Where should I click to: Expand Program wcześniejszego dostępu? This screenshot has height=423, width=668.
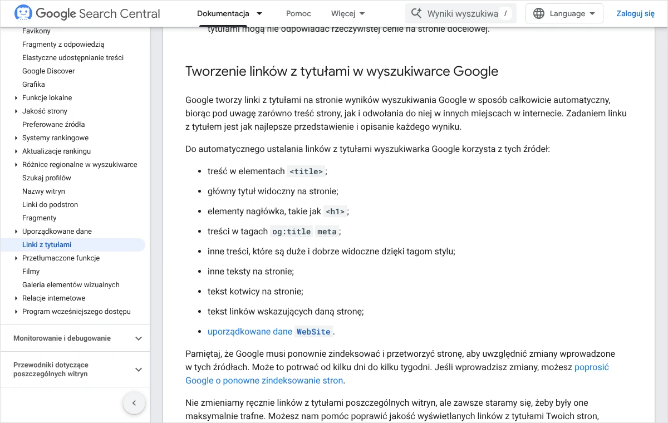coord(17,312)
